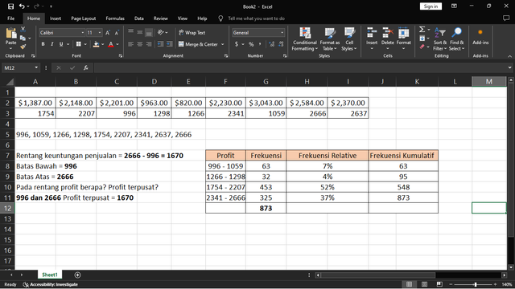
Task: Open the Comments icon at top right
Action: tap(506, 18)
